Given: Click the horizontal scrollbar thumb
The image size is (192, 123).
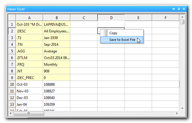Looking at the screenshot, I should coord(29,113).
